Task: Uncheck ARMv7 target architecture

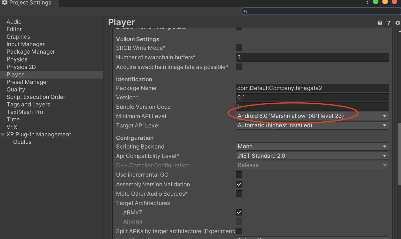Action: click(x=239, y=212)
